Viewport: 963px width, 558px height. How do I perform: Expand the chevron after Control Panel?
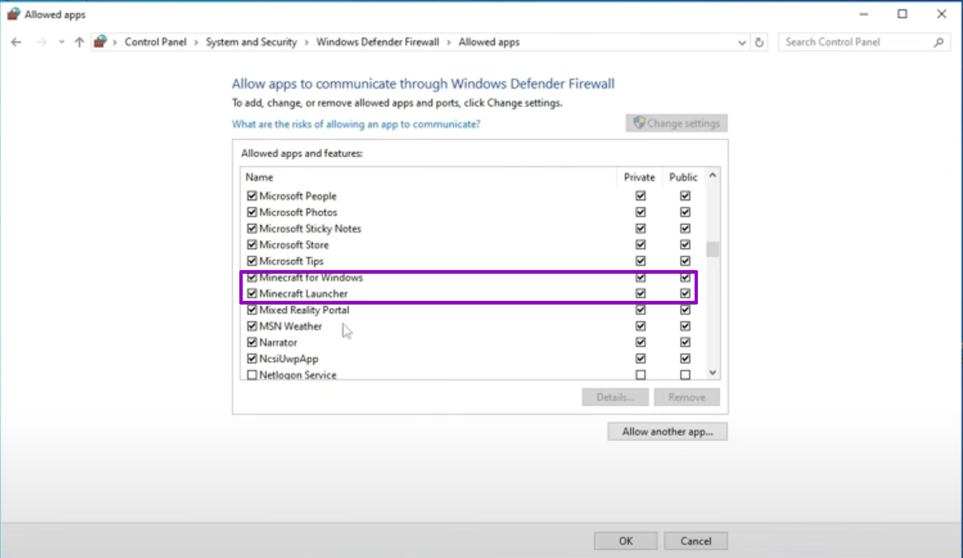click(x=196, y=42)
